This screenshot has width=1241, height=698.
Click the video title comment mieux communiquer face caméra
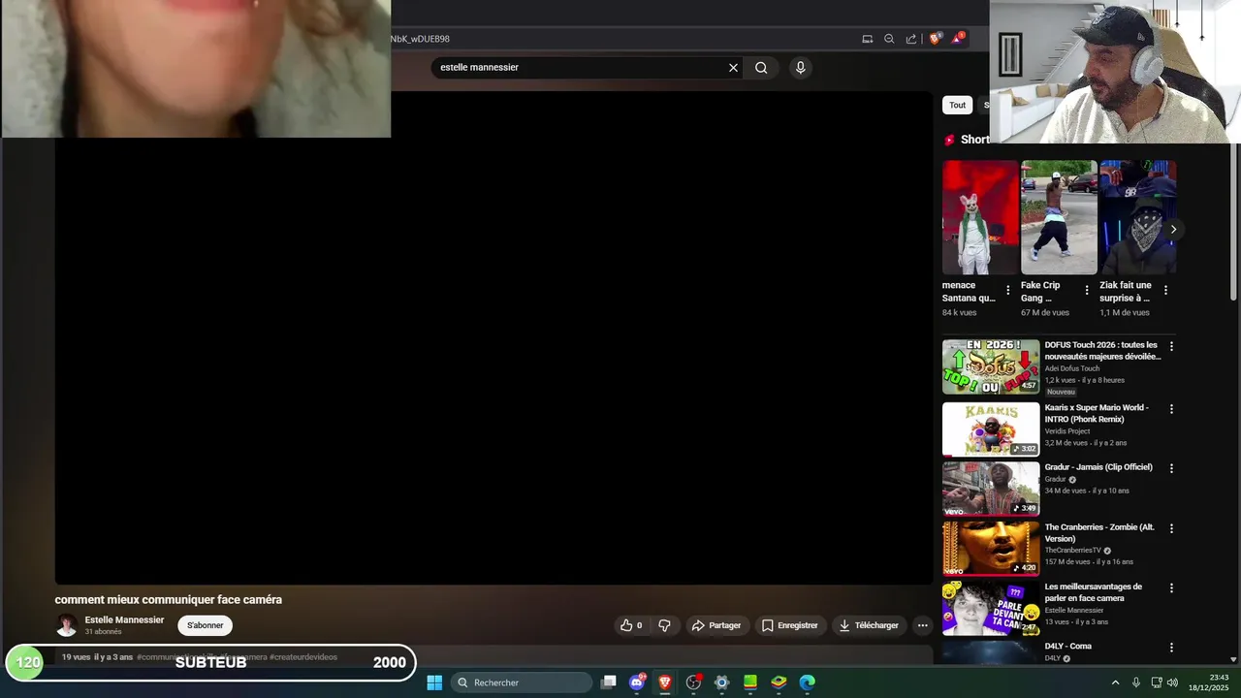169,600
